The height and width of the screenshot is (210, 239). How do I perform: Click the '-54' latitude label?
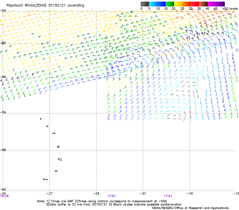pyautogui.click(x=3, y=77)
